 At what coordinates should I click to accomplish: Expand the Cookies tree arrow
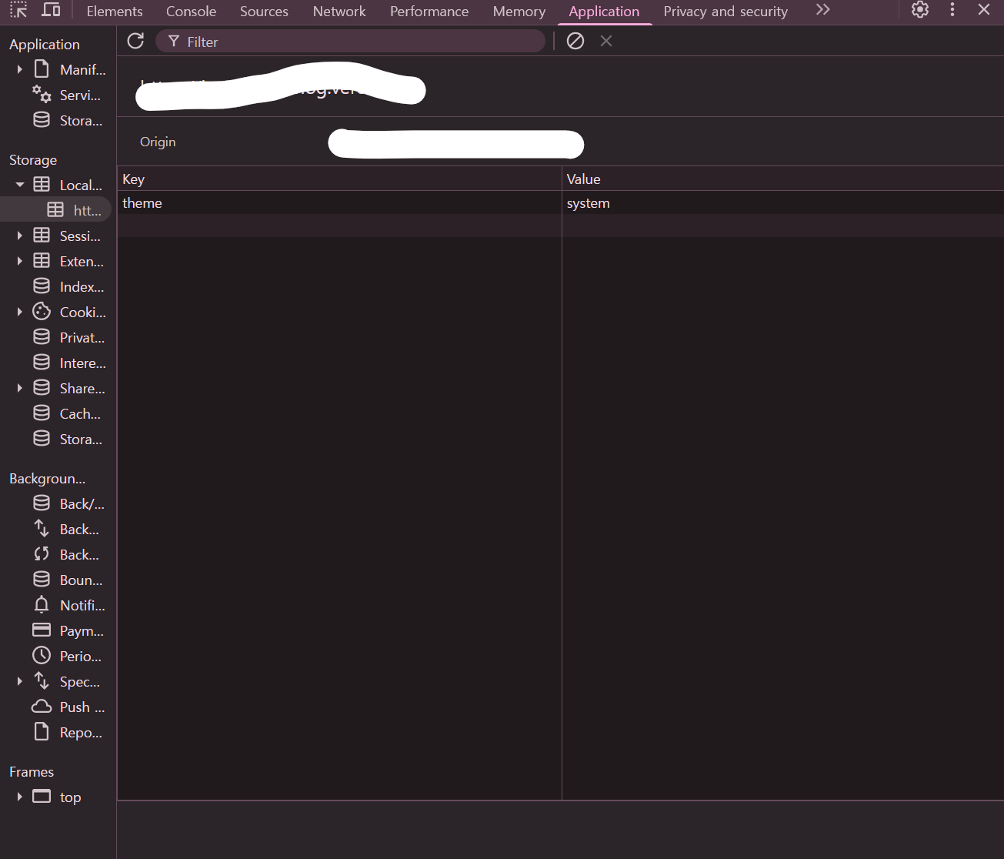coord(19,312)
